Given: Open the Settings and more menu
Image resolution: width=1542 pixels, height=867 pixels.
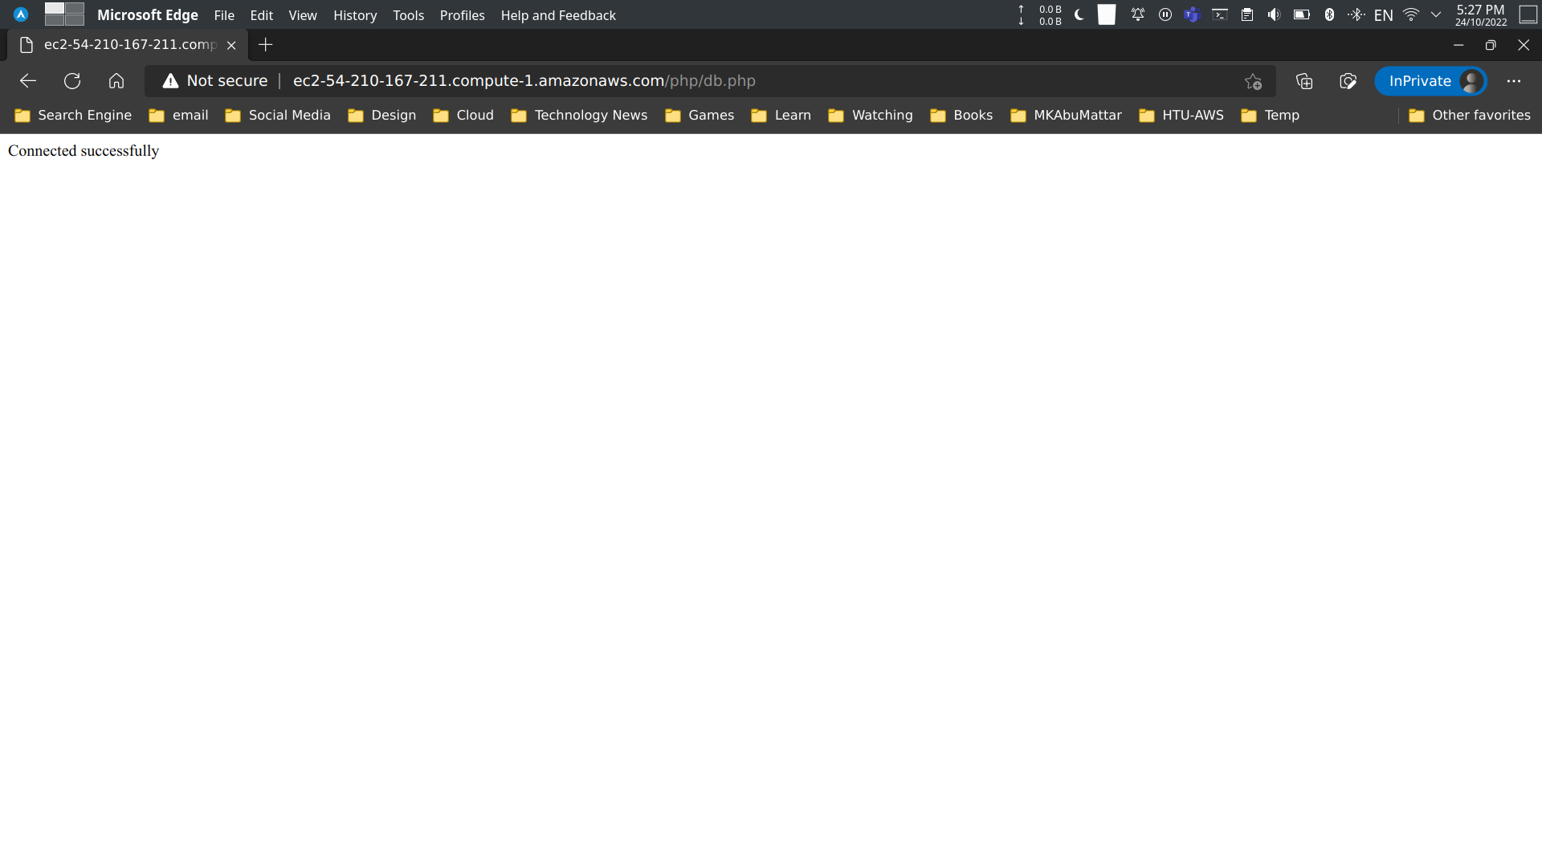Looking at the screenshot, I should click(x=1515, y=81).
